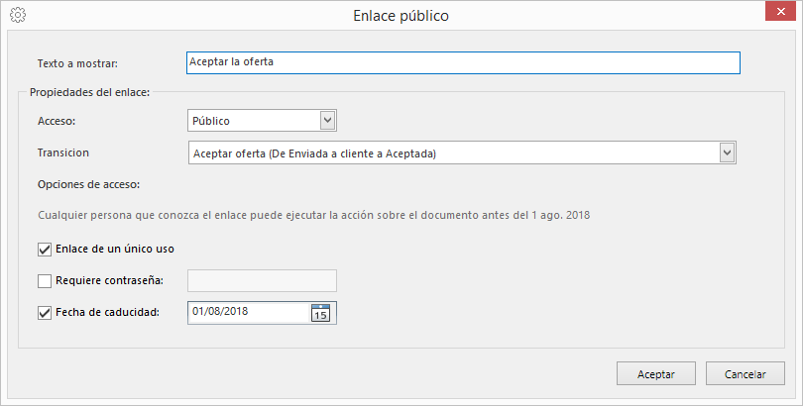This screenshot has width=803, height=406.
Task: Open the settings gear icon in title bar
Action: tap(18, 15)
